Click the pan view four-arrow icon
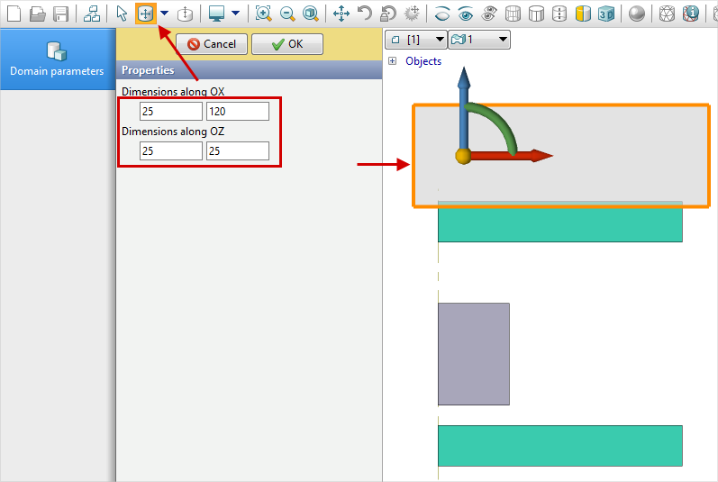 pos(341,14)
